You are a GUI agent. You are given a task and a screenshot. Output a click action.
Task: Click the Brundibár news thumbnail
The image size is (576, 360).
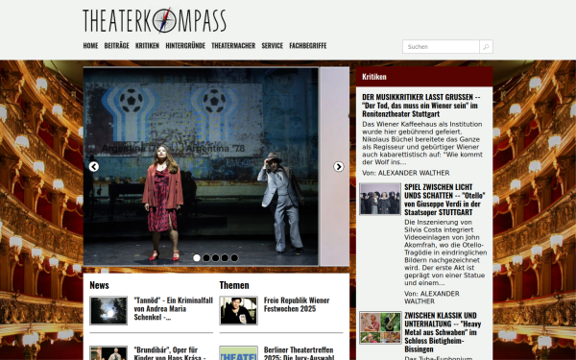tap(108, 353)
